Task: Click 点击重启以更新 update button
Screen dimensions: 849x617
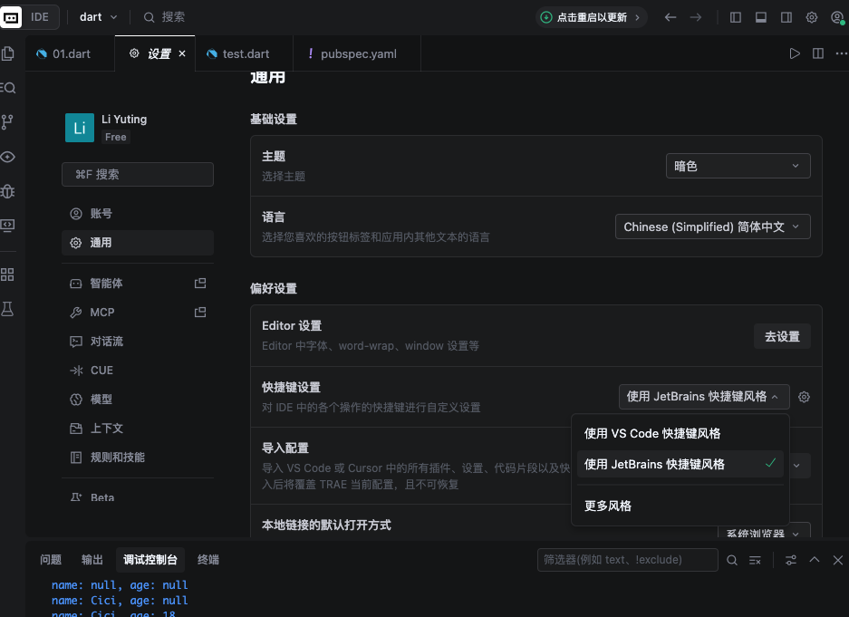Action: coord(591,17)
